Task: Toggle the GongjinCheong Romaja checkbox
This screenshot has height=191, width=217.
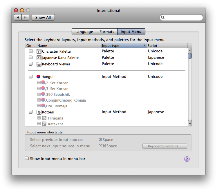Action: 39,100
